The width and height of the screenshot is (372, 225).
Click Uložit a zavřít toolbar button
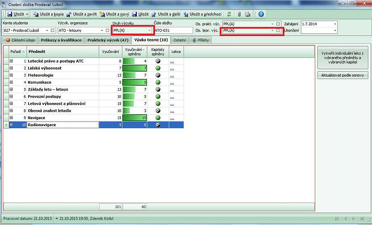[x=81, y=14]
